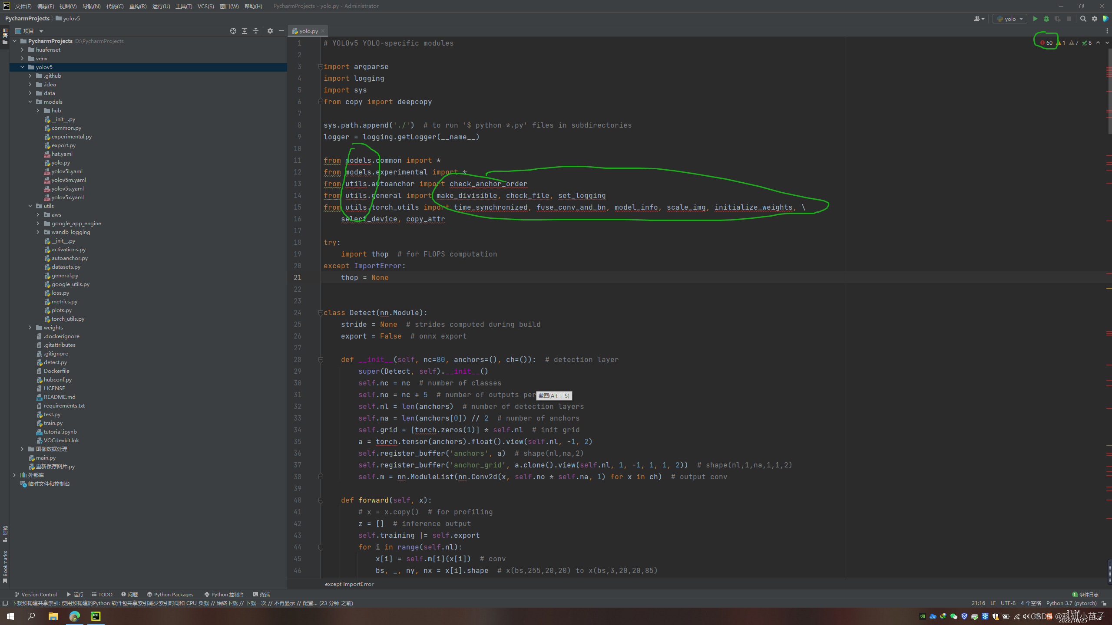
Task: Start debugging with the bug icon
Action: point(1047,19)
